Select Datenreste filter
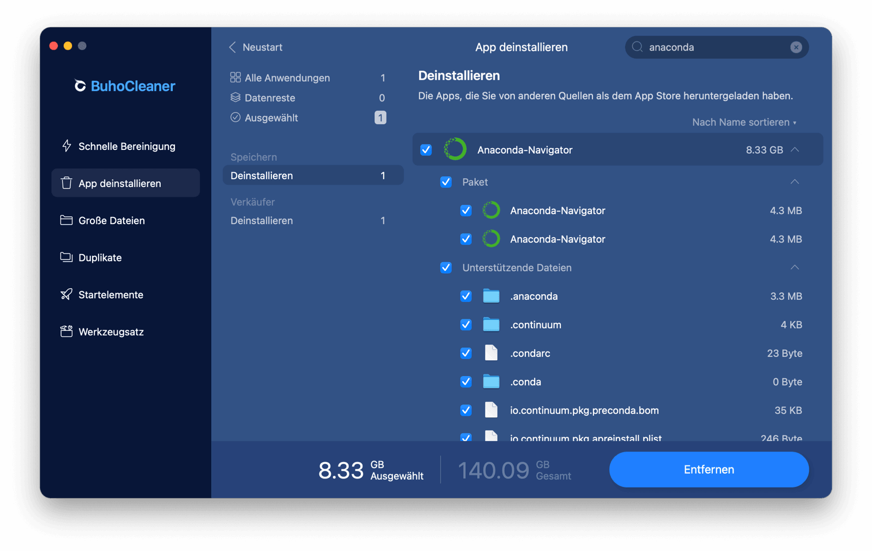The width and height of the screenshot is (872, 551). tap(308, 98)
